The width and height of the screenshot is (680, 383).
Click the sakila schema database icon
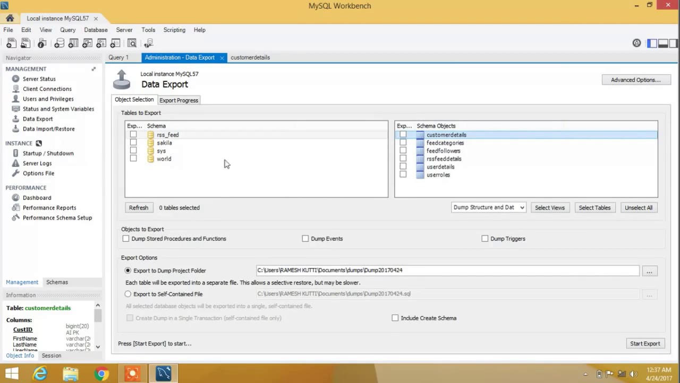pyautogui.click(x=151, y=143)
